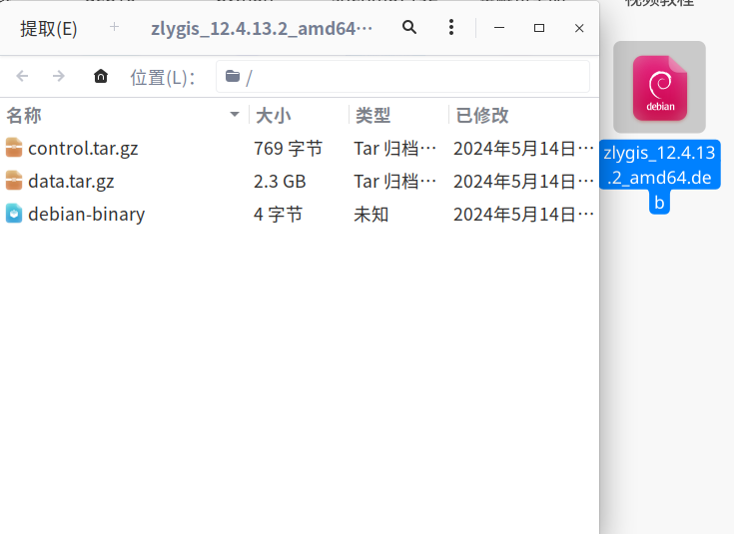This screenshot has width=734, height=534.
Task: Open the three-dot menu
Action: [451, 28]
